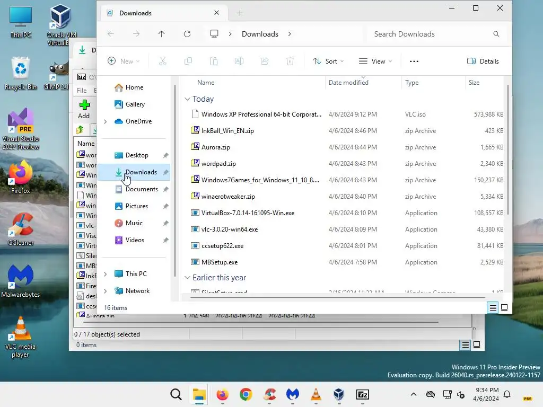Open the View dropdown menu

(376, 61)
